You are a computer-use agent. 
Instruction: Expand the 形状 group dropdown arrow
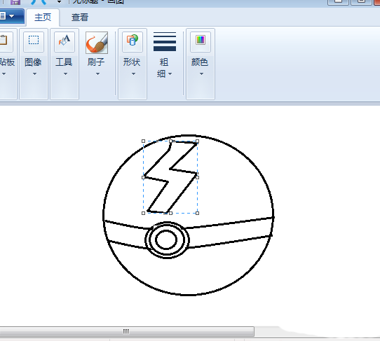[x=133, y=74]
